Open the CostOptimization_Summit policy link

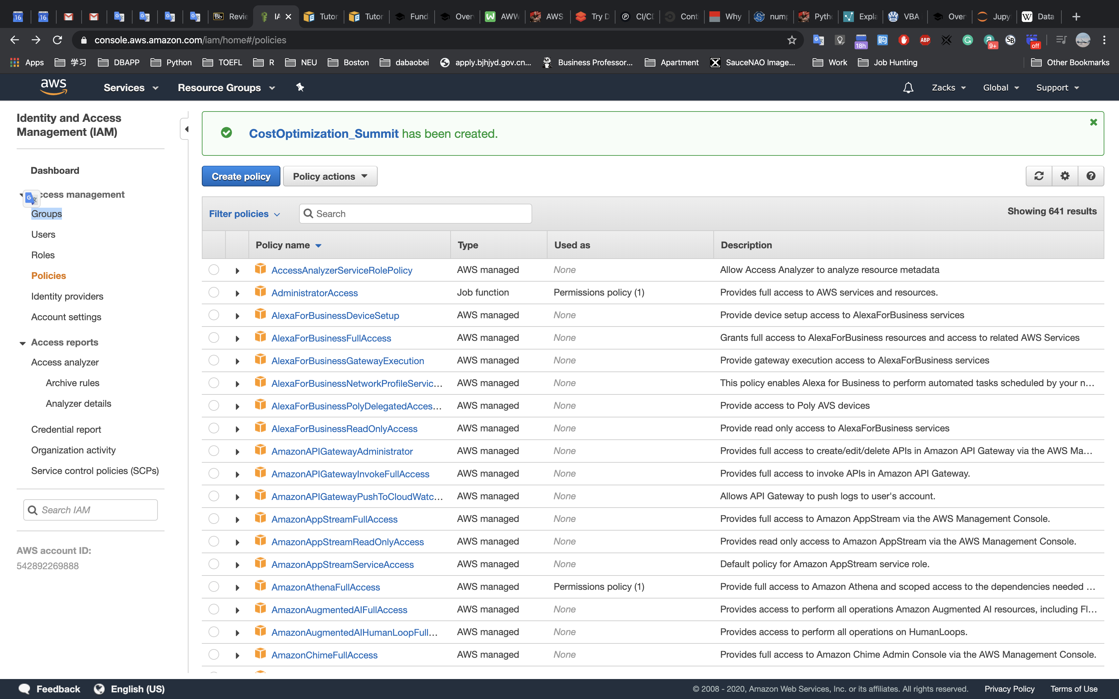click(x=323, y=133)
